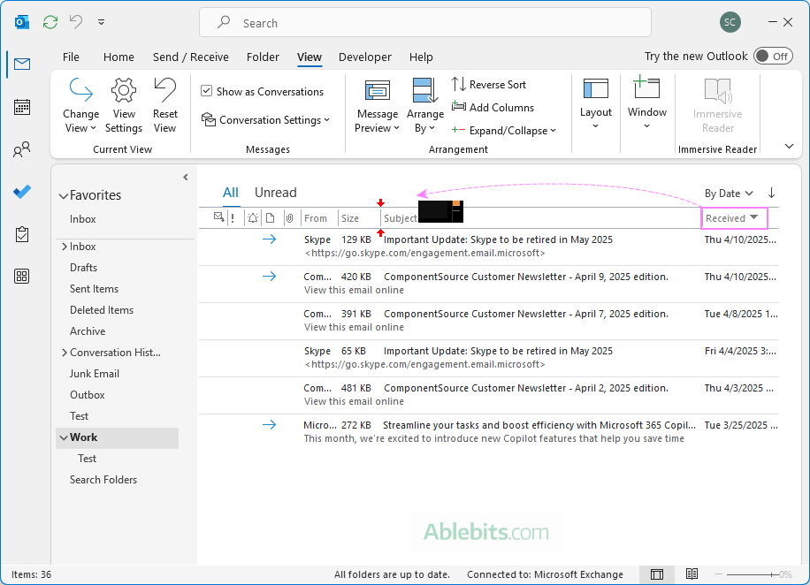Open Customize Quick Access Toolbar dropdown

[x=101, y=22]
